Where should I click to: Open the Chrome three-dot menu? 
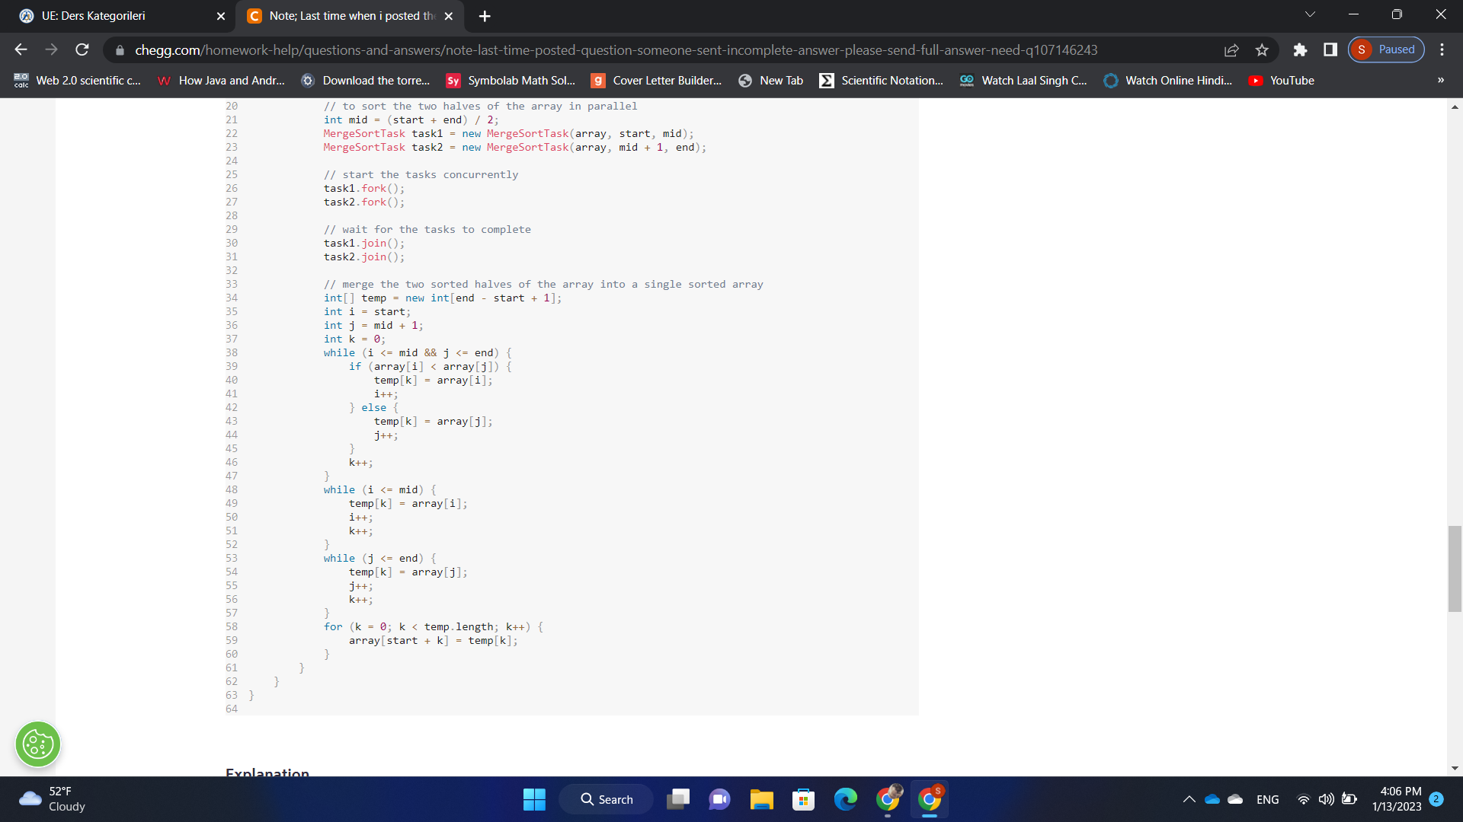point(1442,49)
